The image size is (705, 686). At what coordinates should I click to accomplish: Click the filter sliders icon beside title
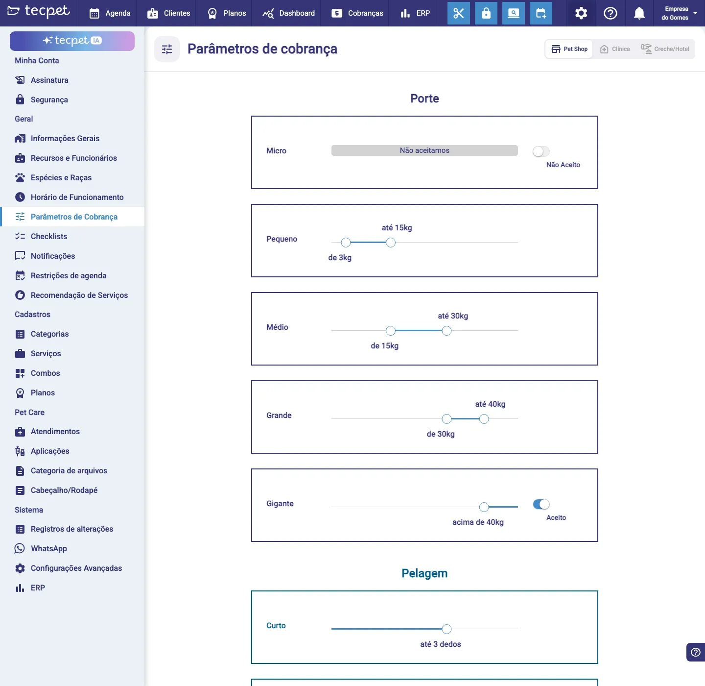pos(167,49)
